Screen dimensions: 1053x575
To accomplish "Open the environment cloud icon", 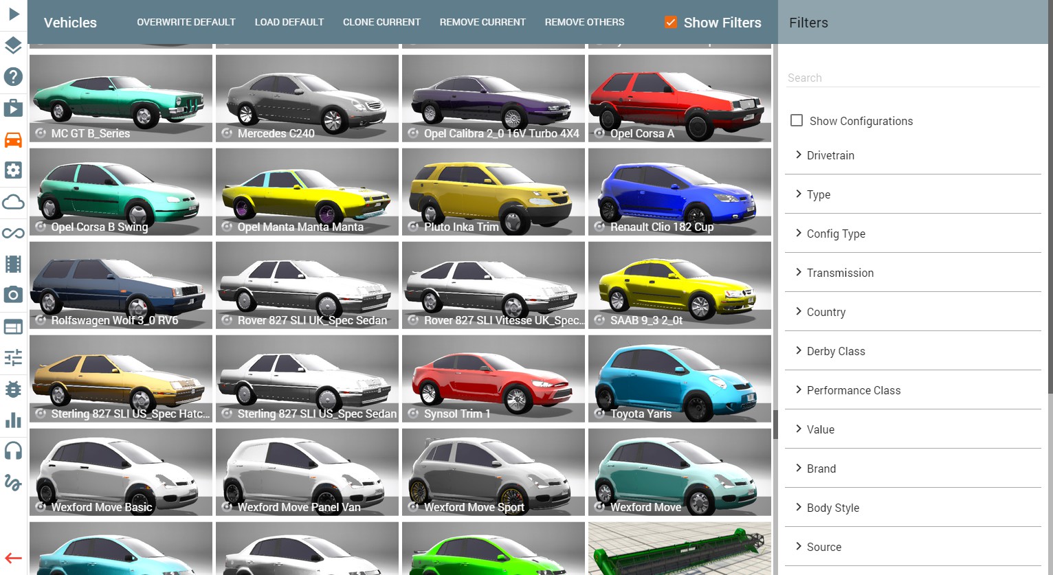I will [x=13, y=202].
